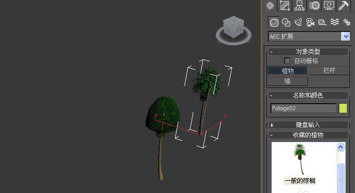The image size is (355, 193).
Task: Click the plant list scroll-up arrow
Action: pos(340,147)
